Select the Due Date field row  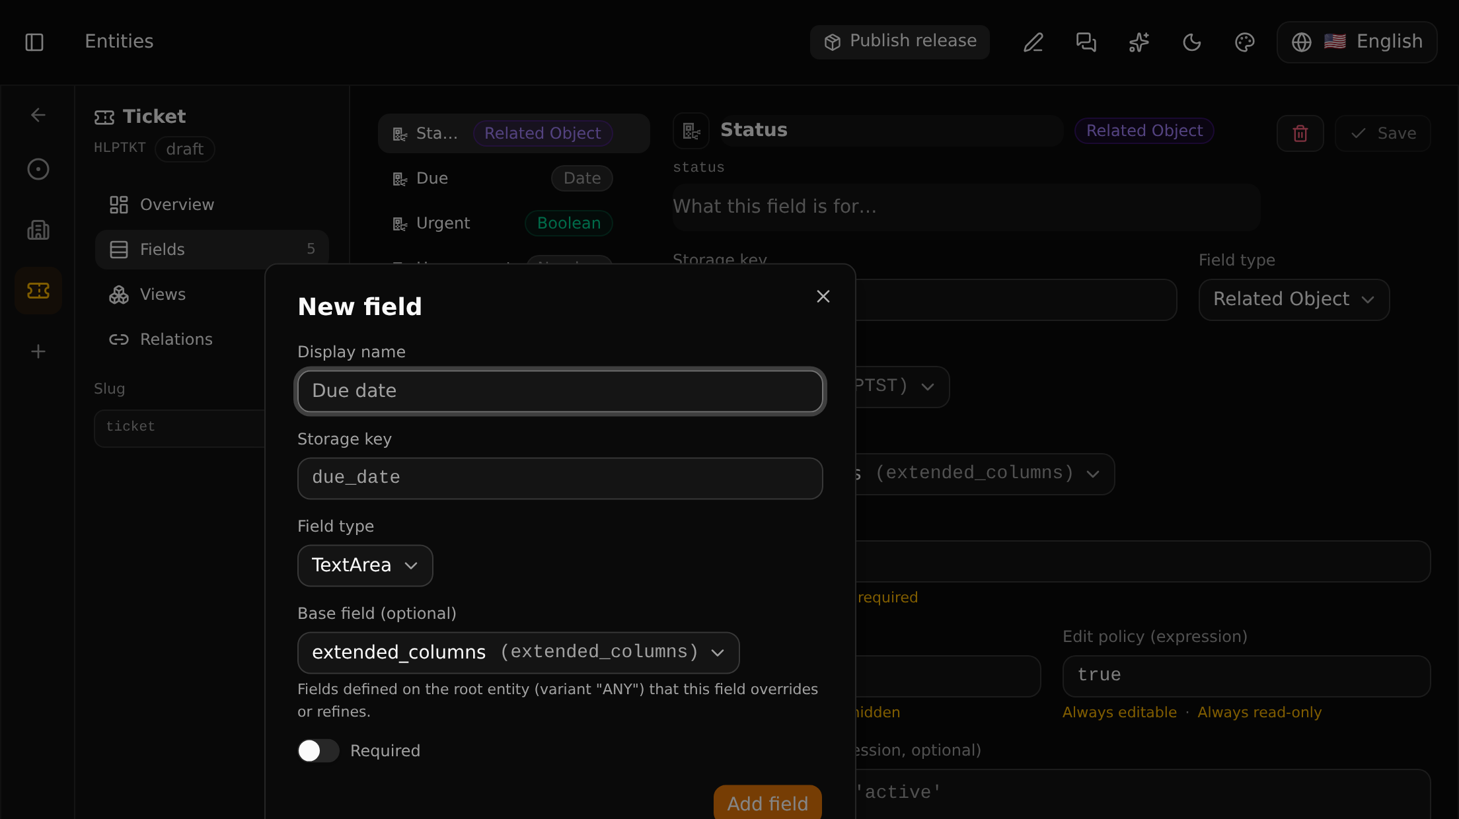514,178
